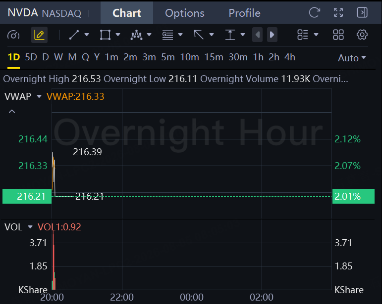Open the Profile tab

click(x=244, y=13)
